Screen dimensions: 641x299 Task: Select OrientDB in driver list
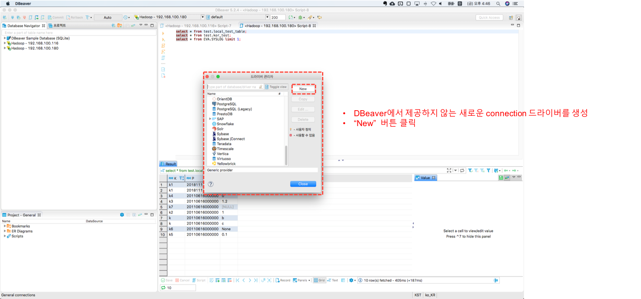pyautogui.click(x=224, y=99)
